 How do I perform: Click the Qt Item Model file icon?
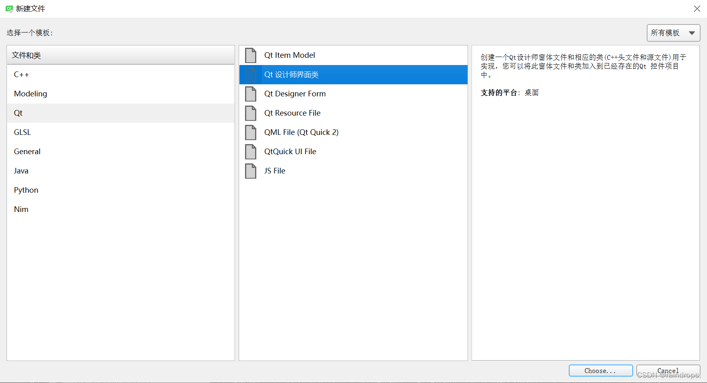[x=251, y=55]
